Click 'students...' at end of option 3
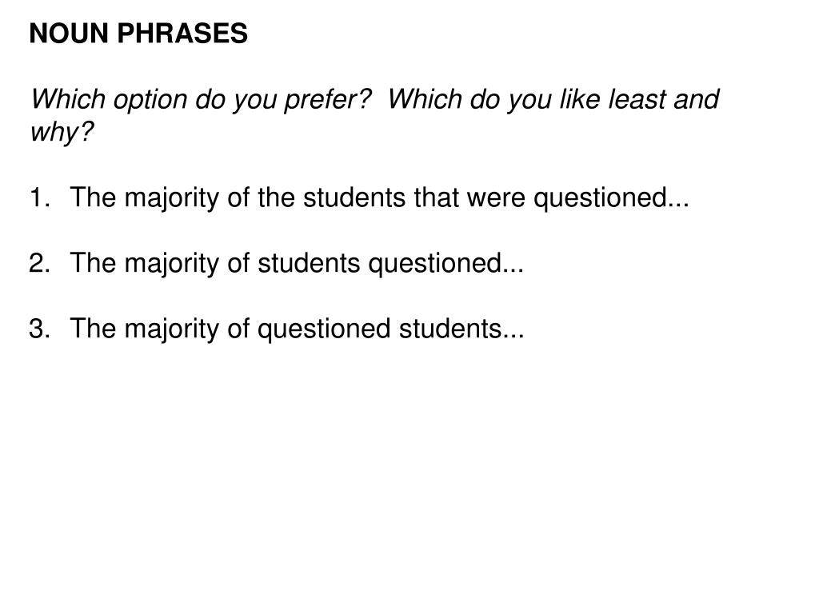 tap(461, 329)
